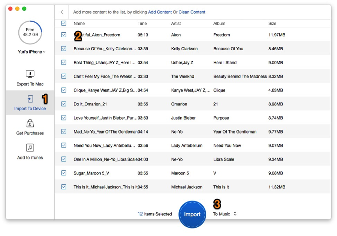Toggle the select-all checkbox in header

click(x=64, y=23)
